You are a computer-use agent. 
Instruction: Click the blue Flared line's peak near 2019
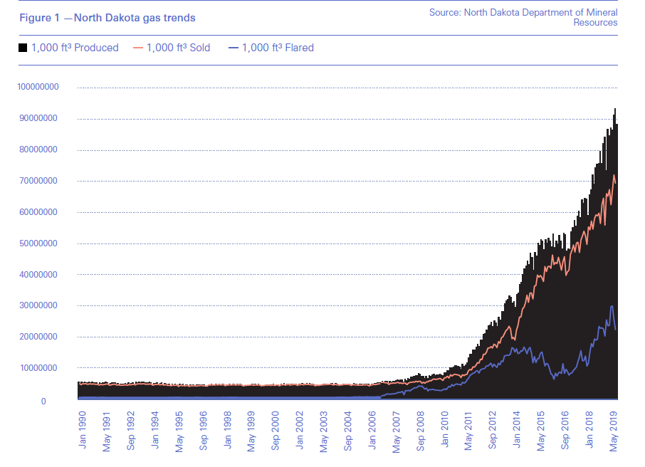pyautogui.click(x=612, y=307)
